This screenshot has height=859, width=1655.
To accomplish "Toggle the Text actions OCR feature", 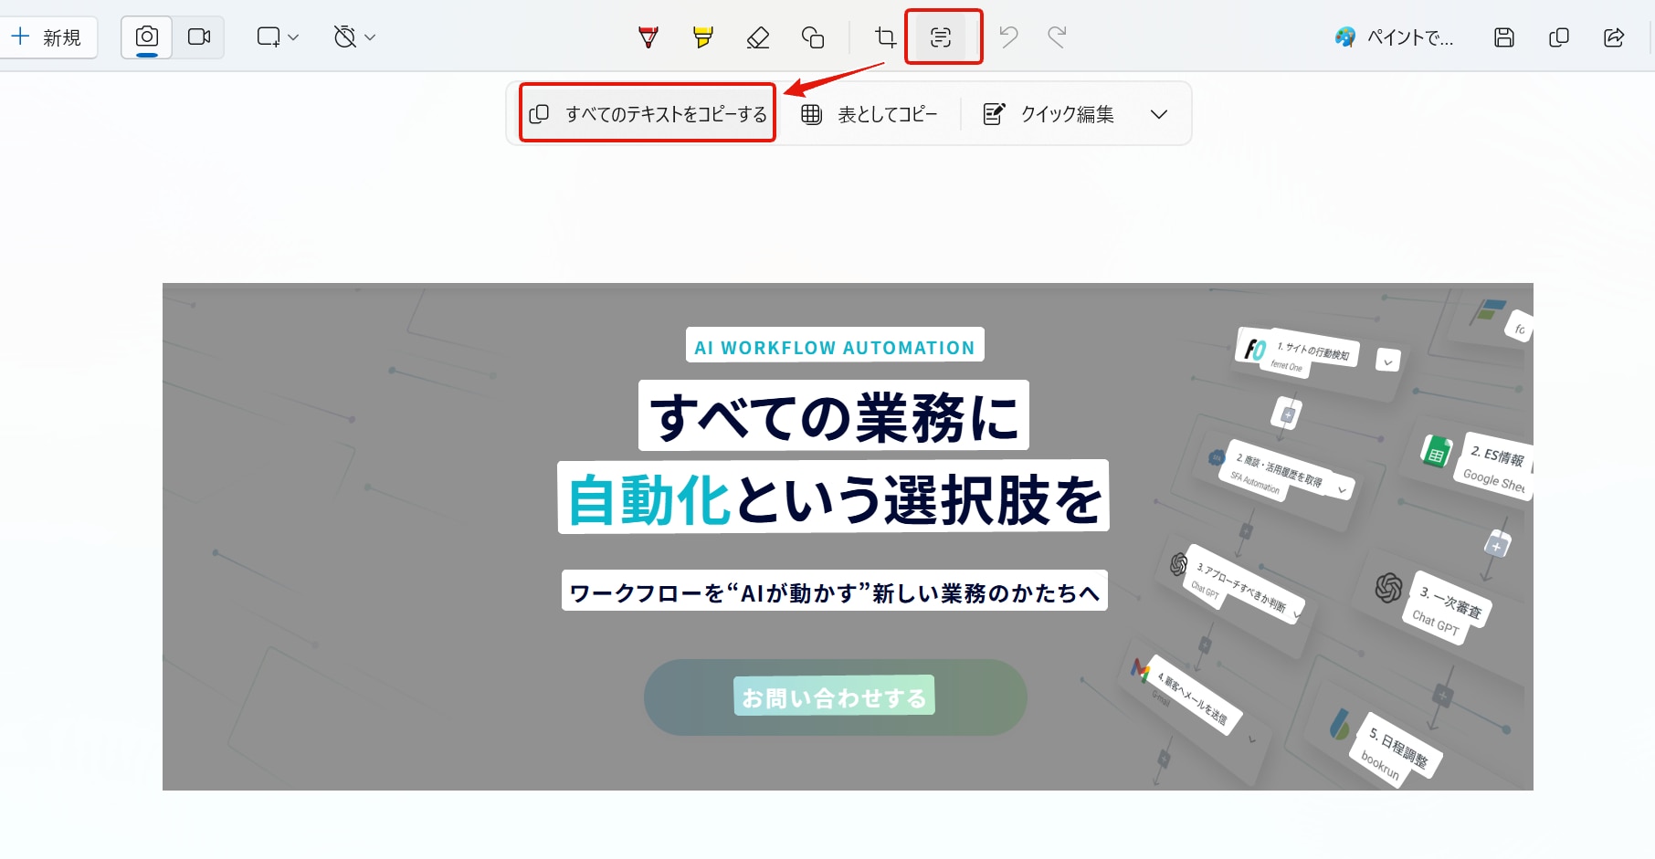I will [x=943, y=37].
